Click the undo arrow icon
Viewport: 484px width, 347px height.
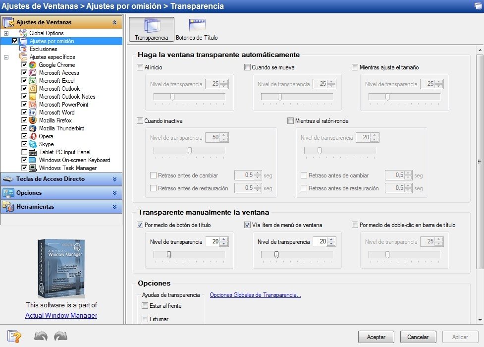tap(41, 336)
